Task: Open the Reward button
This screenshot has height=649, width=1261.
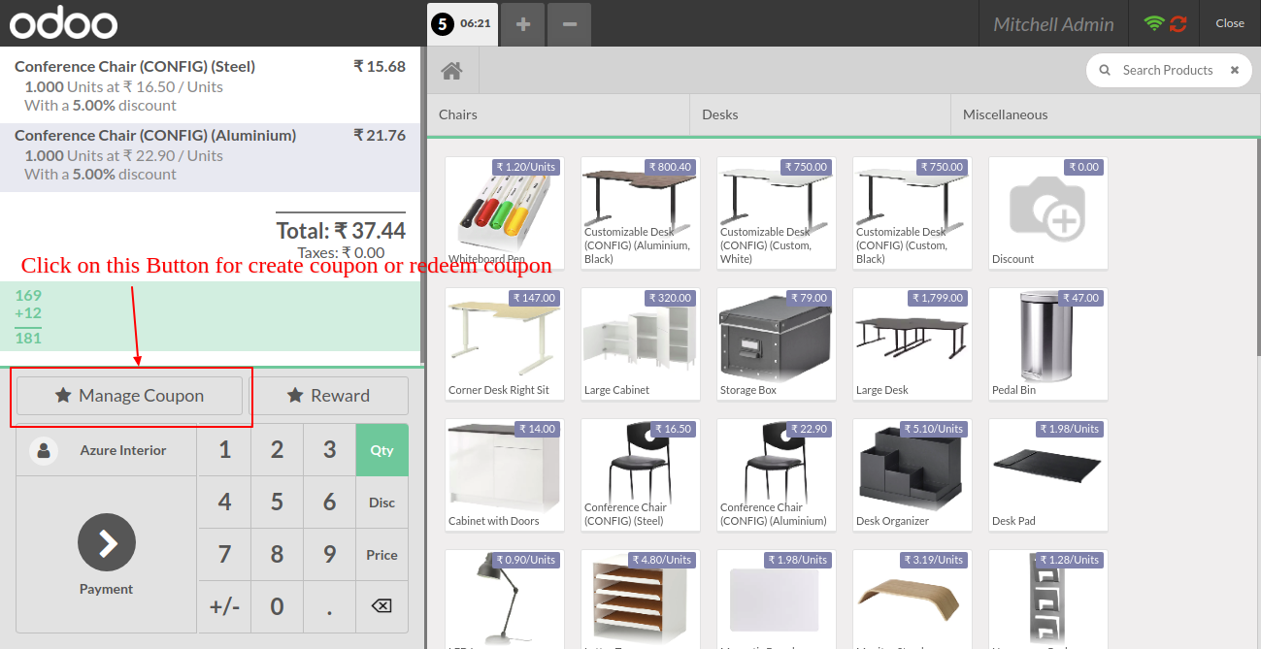Action: tap(328, 396)
